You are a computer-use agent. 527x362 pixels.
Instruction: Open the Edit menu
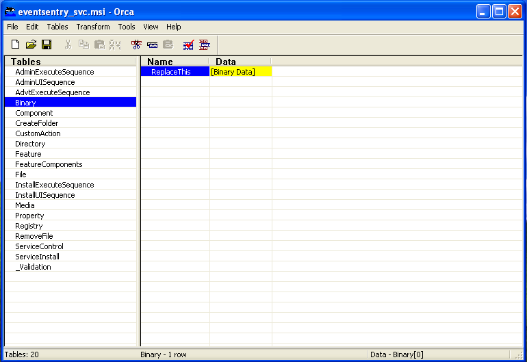32,27
